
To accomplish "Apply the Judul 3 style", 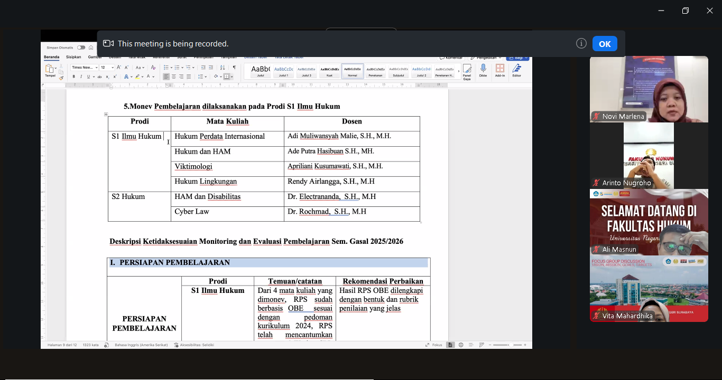I will point(306,71).
